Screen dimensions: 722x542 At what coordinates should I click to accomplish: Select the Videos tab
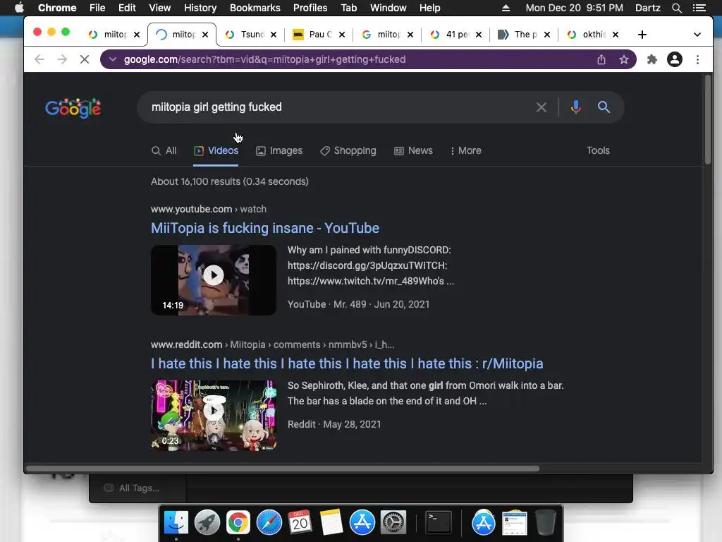pyautogui.click(x=216, y=151)
